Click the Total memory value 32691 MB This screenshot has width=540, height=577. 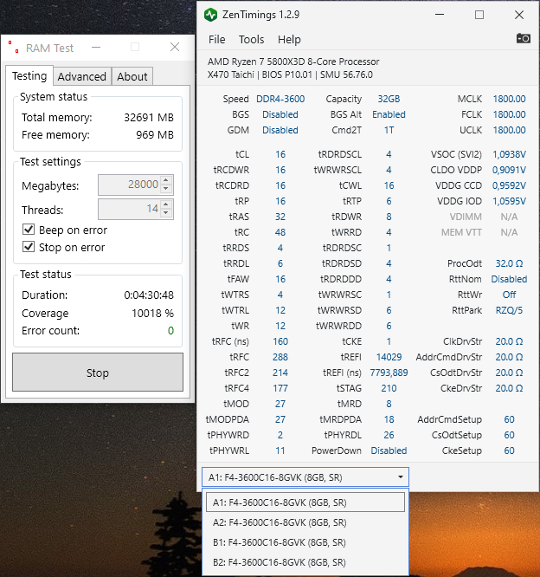point(149,117)
